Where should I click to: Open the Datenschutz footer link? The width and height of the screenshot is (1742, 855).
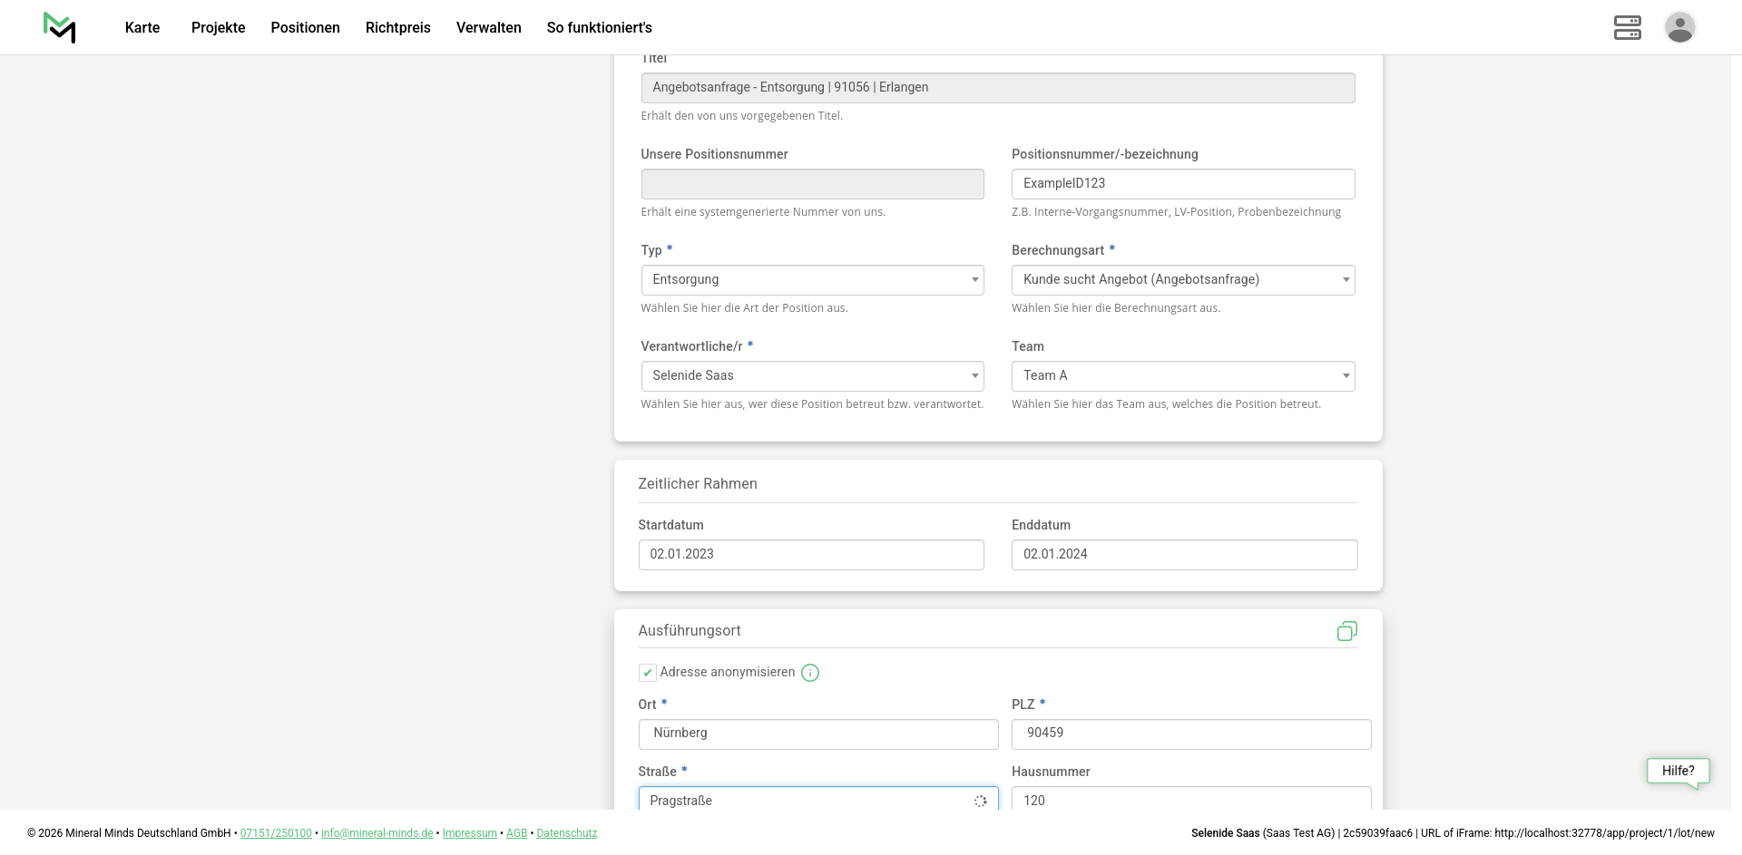point(566,833)
